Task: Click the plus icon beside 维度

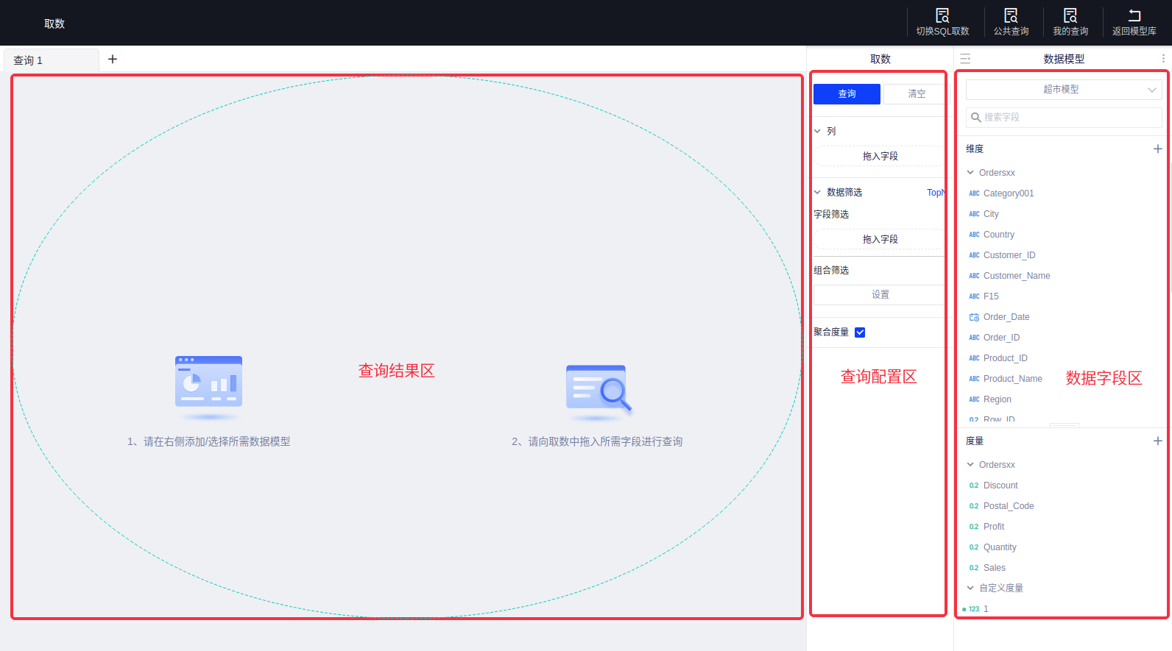Action: point(1157,149)
